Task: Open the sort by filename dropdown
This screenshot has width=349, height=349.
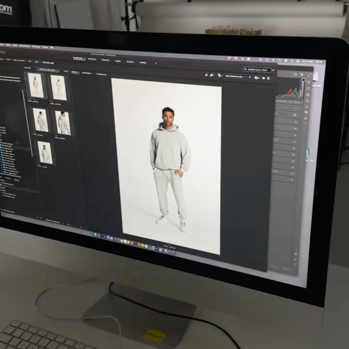Action: [x=235, y=77]
